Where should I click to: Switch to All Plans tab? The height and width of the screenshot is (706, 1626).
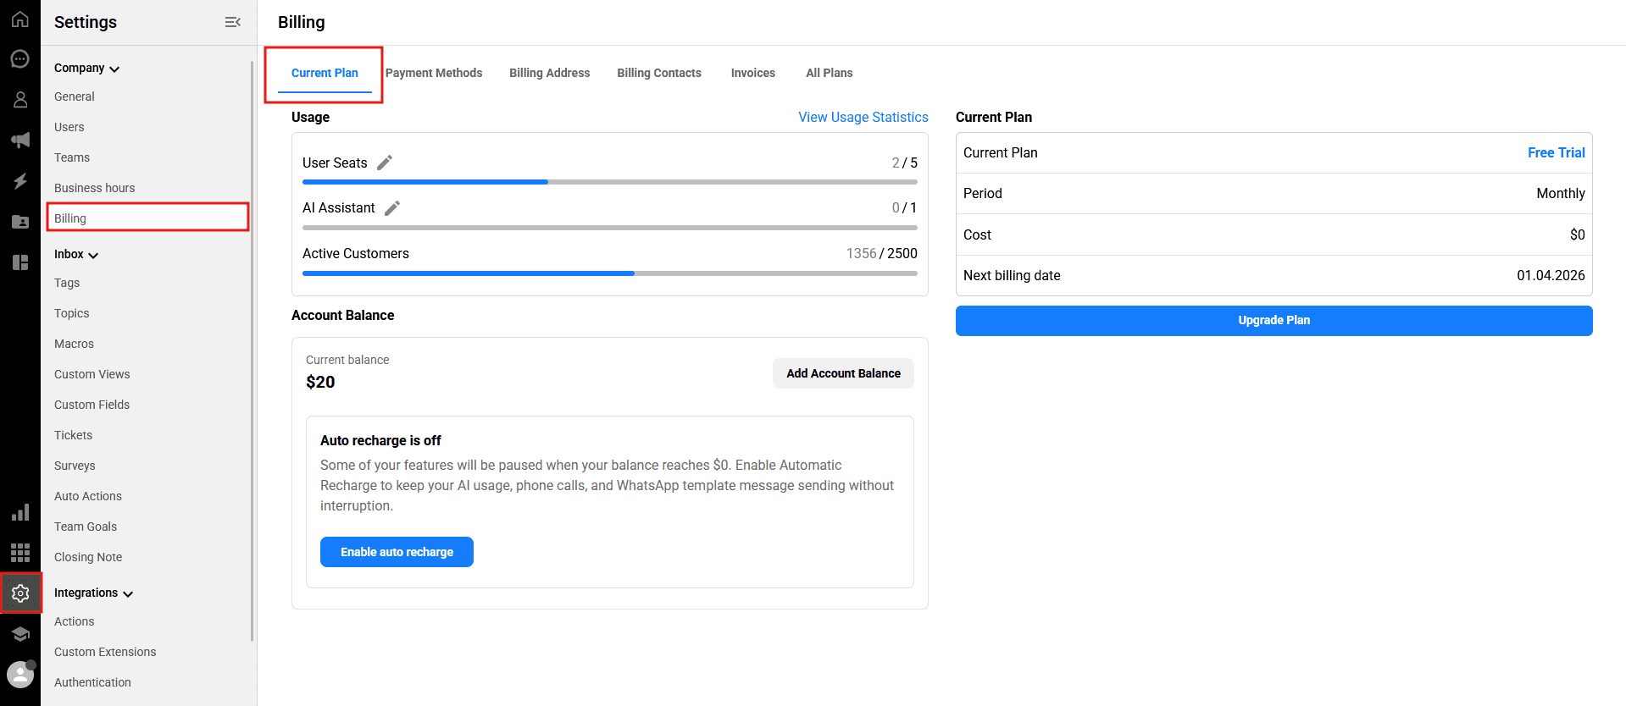point(830,73)
